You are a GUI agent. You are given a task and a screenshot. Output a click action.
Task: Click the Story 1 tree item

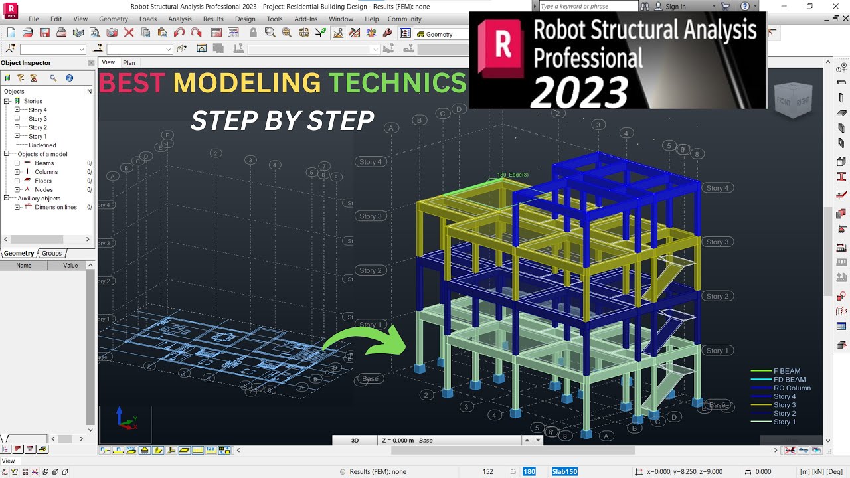point(37,136)
